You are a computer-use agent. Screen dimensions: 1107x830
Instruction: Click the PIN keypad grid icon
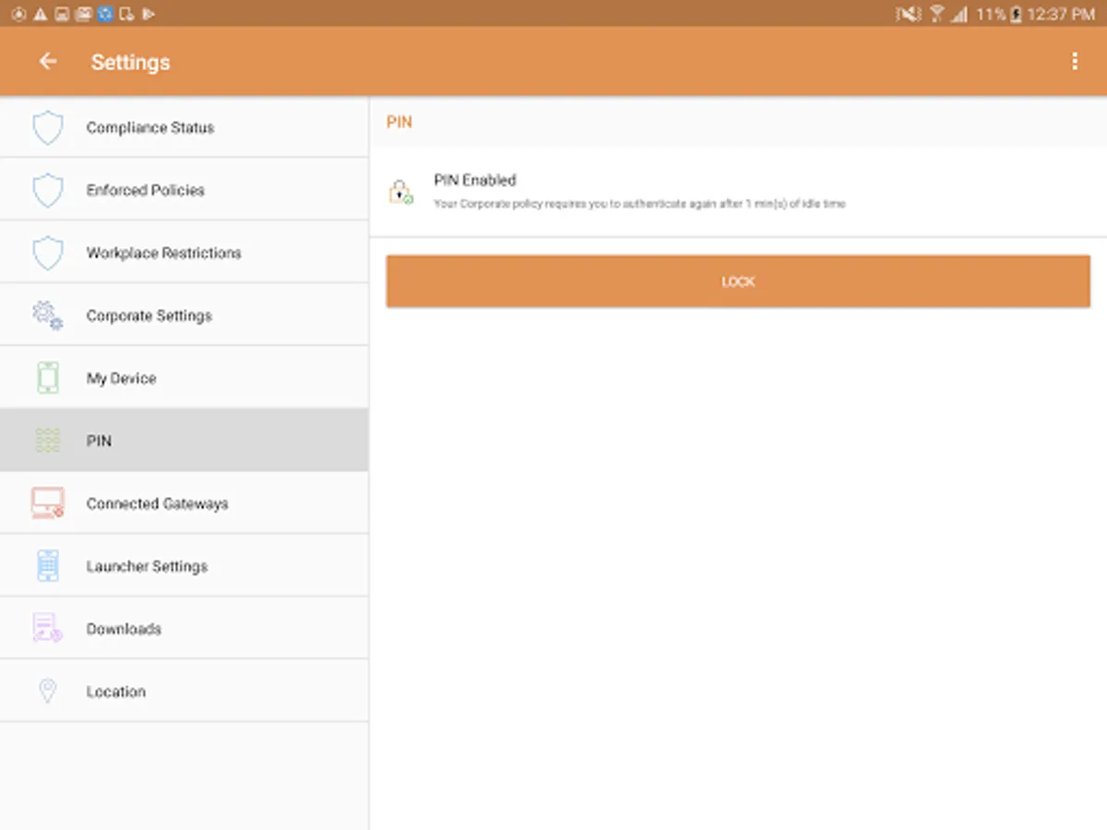(48, 441)
